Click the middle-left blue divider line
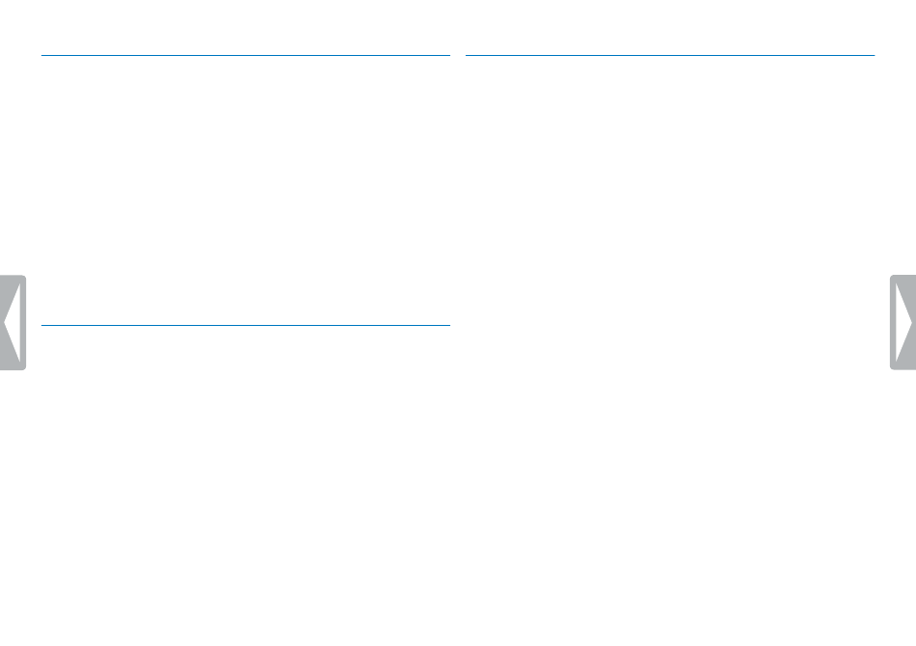This screenshot has width=916, height=646. 245,325
